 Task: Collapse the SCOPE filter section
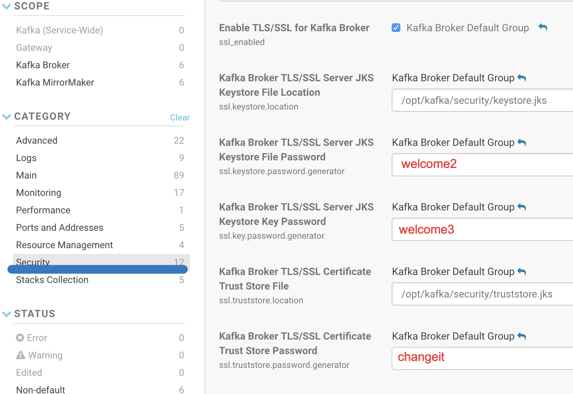(x=7, y=6)
